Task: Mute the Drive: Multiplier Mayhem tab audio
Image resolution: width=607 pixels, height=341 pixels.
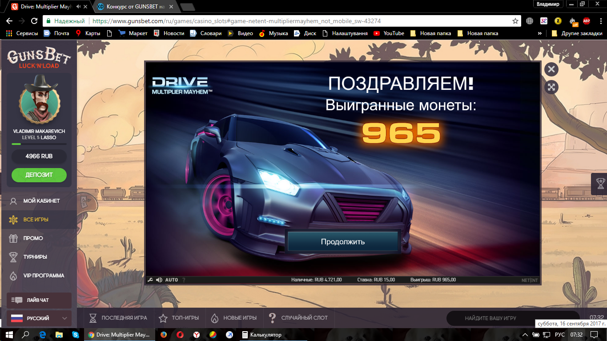Action: click(x=79, y=7)
